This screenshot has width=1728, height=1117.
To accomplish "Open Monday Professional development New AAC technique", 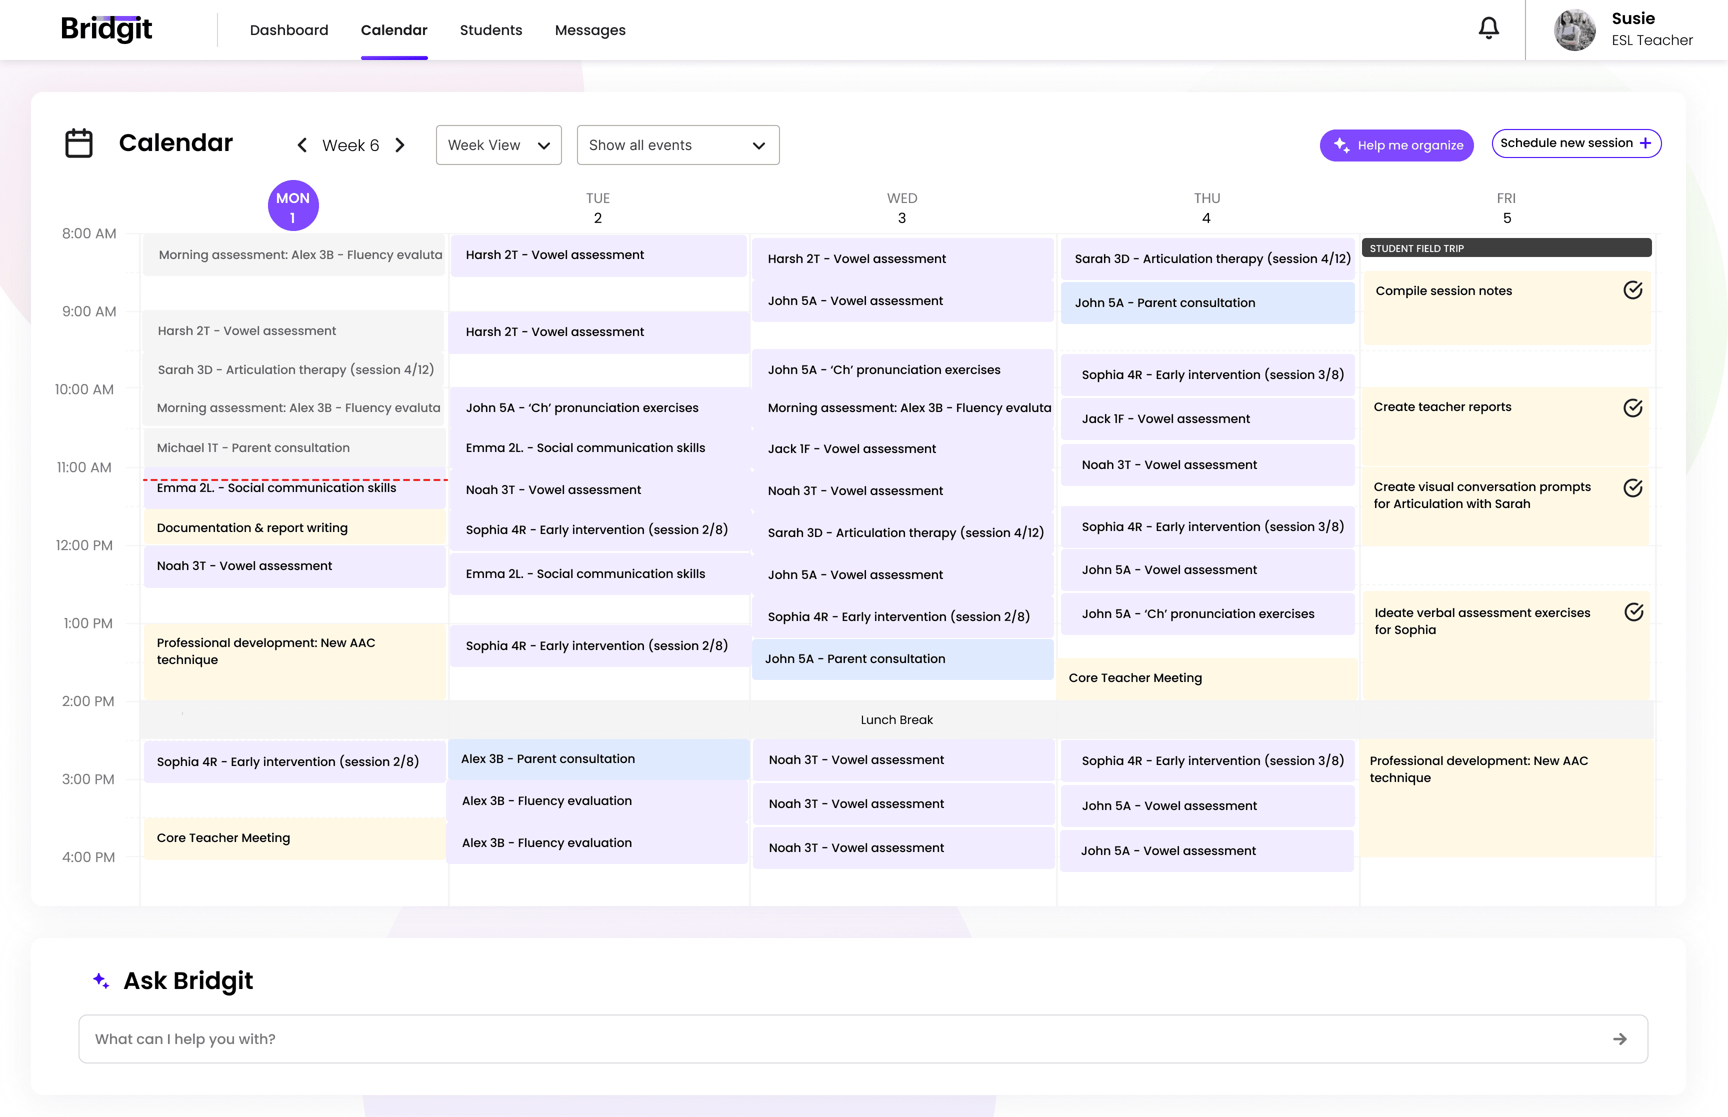I will click(294, 661).
